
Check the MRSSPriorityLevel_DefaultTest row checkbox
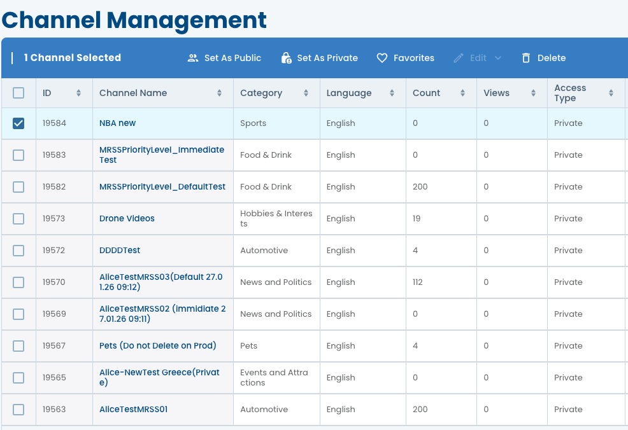(18, 187)
